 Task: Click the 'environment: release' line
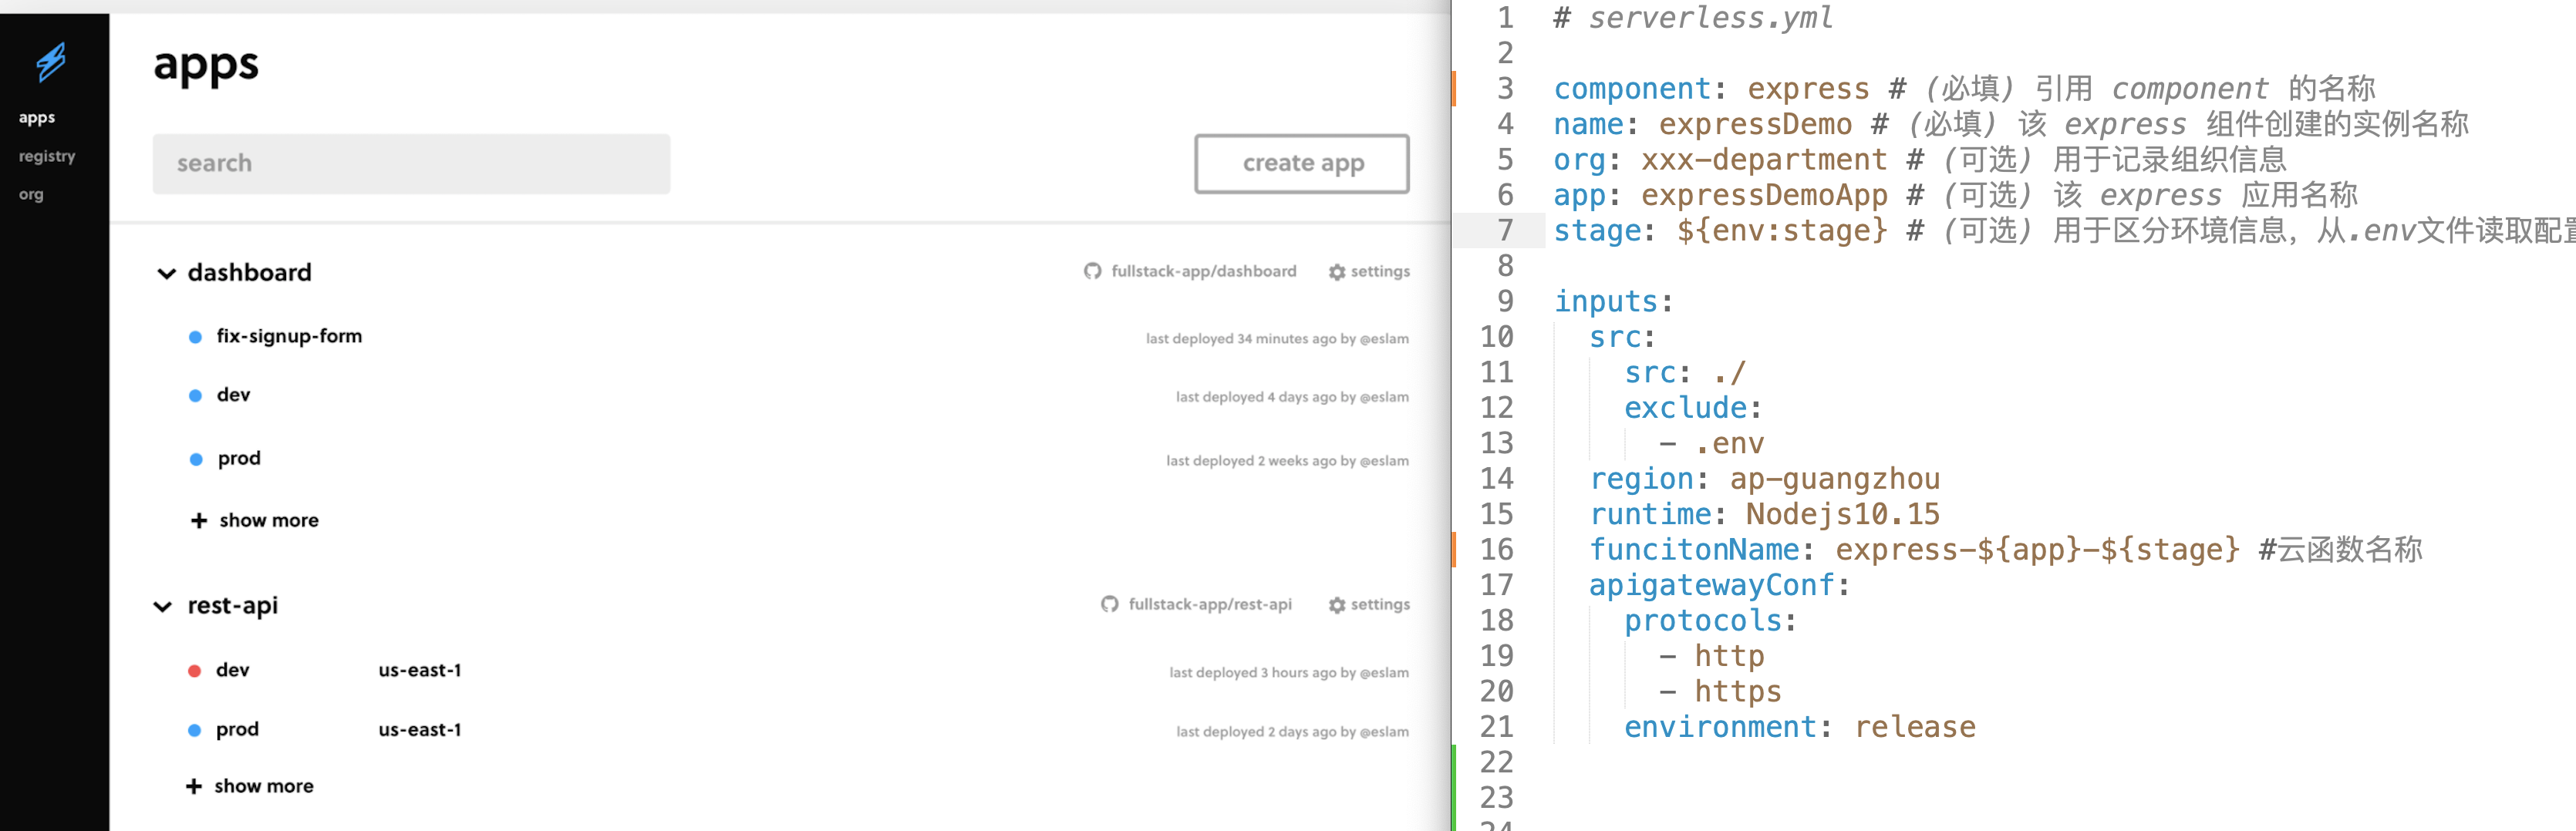pyautogui.click(x=1799, y=727)
